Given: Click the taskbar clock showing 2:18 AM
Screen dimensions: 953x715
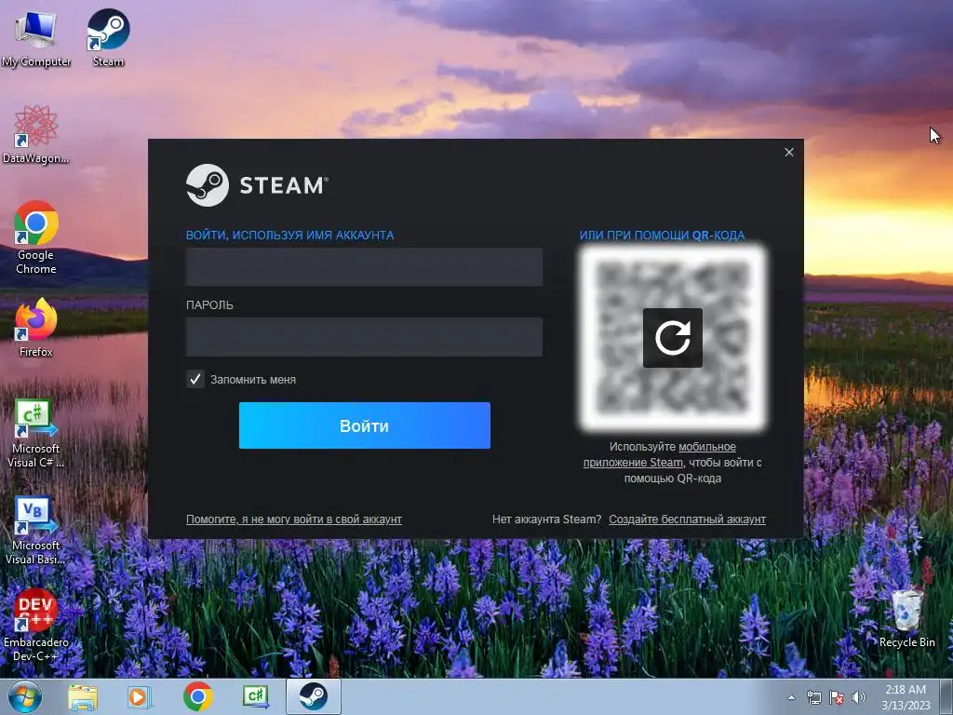Looking at the screenshot, I should (x=906, y=697).
